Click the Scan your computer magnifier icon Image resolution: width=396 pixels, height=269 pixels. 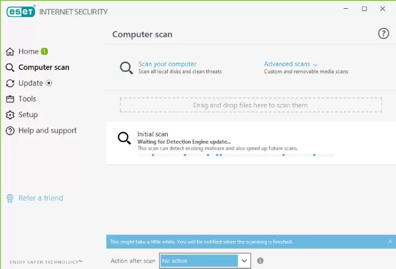click(127, 68)
